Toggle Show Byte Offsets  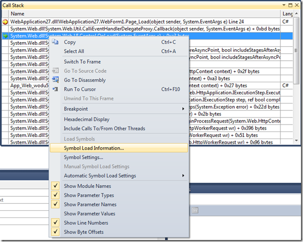coord(118,232)
